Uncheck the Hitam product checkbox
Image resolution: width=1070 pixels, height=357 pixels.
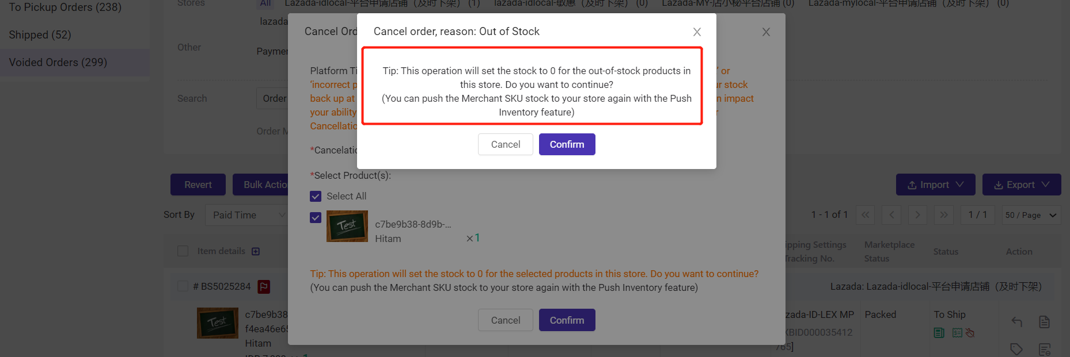[x=316, y=217]
